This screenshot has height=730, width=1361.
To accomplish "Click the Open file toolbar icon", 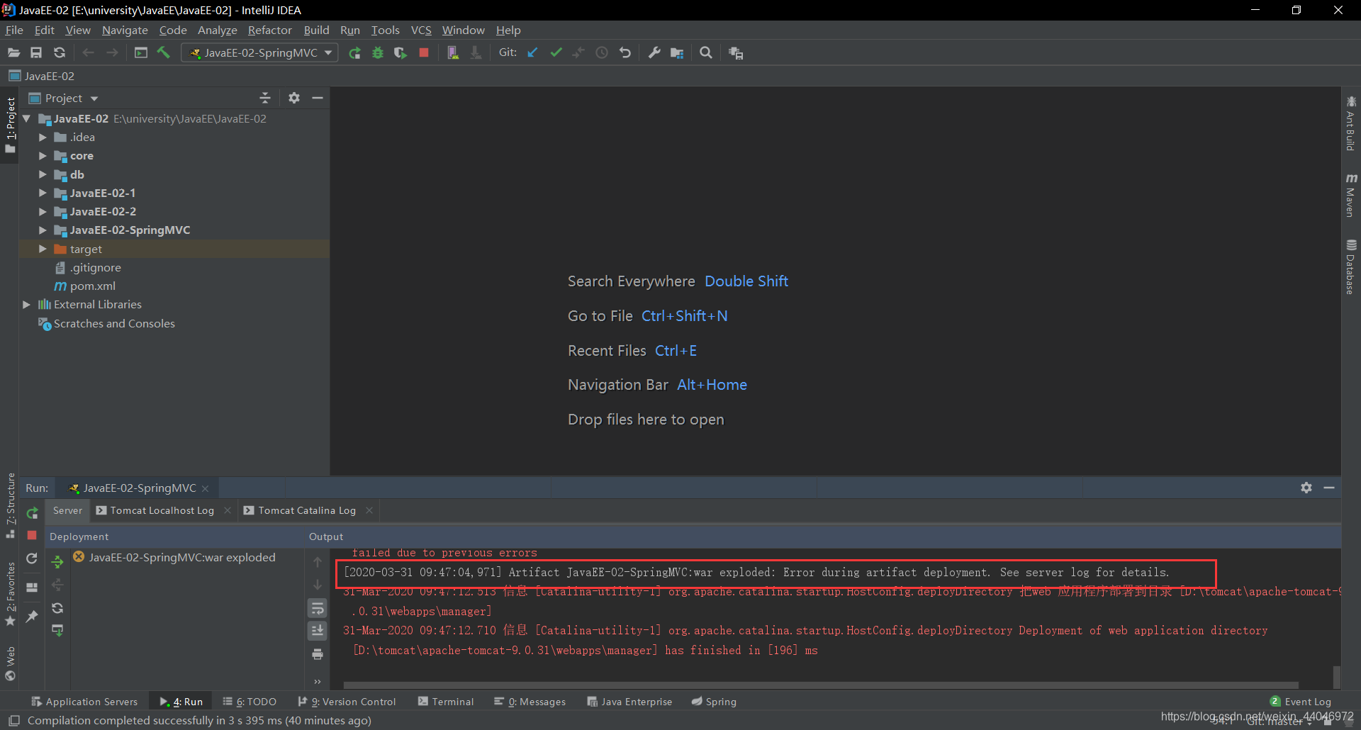I will point(13,52).
